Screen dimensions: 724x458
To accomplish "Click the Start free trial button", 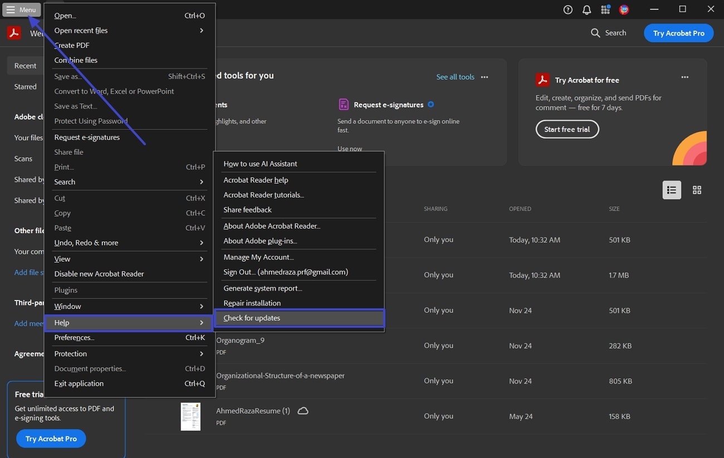I will coord(567,129).
